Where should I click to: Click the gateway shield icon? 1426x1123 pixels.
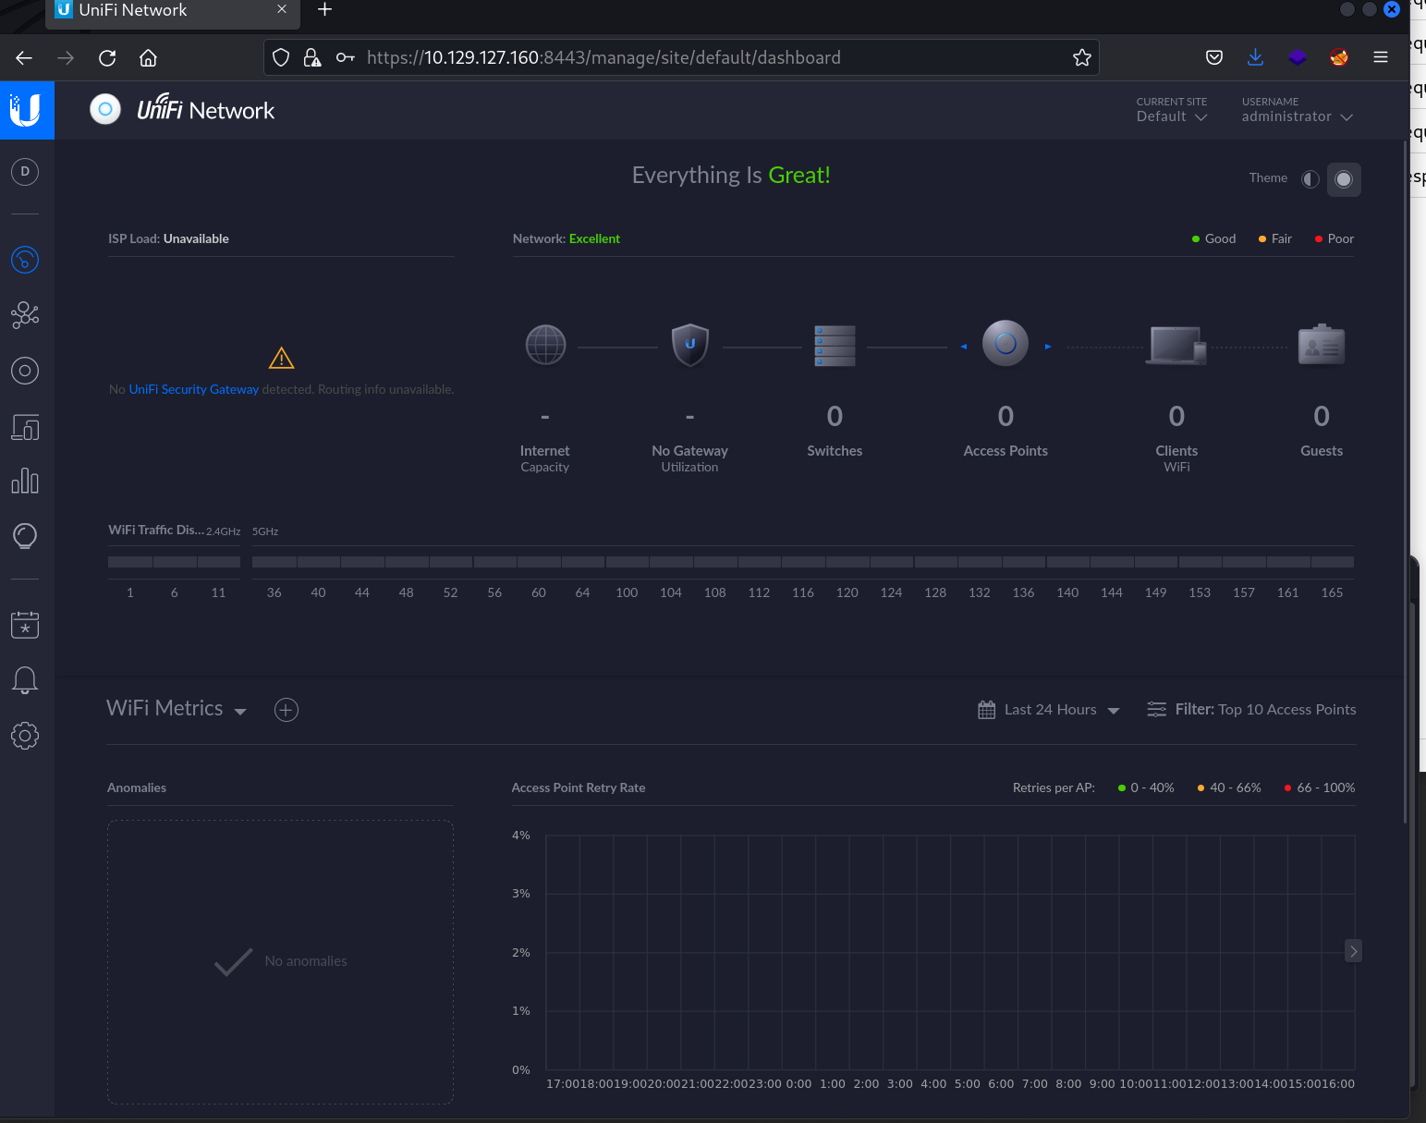click(690, 345)
